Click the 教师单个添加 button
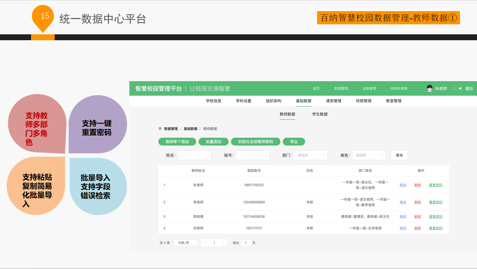477x269 pixels. point(177,142)
